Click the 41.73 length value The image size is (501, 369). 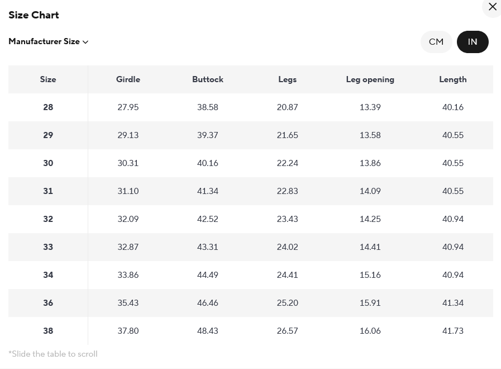tap(452, 331)
